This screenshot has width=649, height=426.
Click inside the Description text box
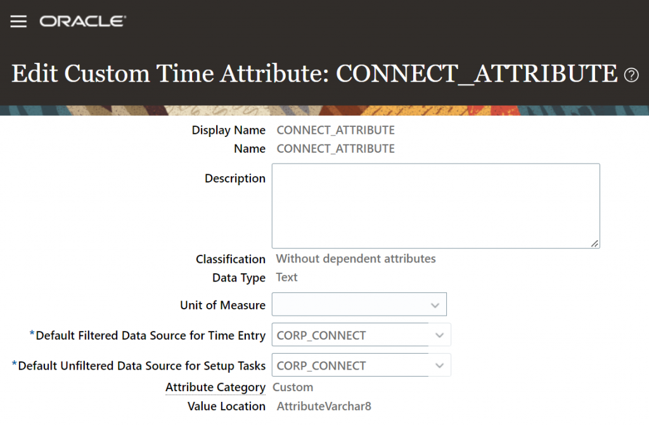point(434,203)
